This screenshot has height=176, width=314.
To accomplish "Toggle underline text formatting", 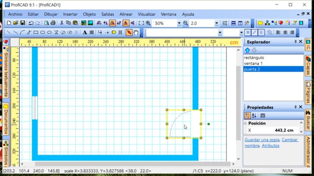I will tap(261, 32).
